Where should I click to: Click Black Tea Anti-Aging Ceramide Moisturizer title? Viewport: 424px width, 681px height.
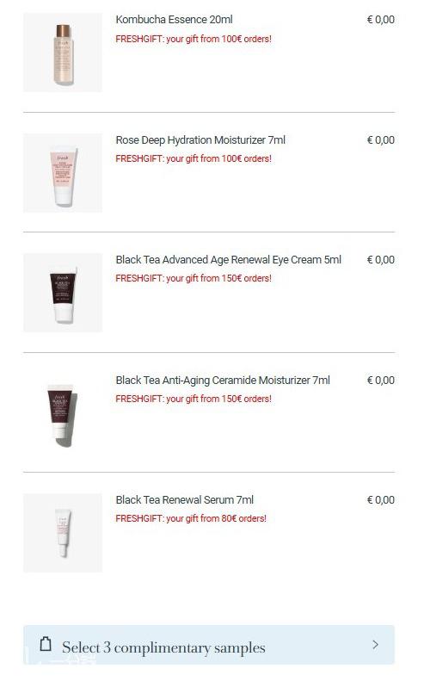point(223,380)
